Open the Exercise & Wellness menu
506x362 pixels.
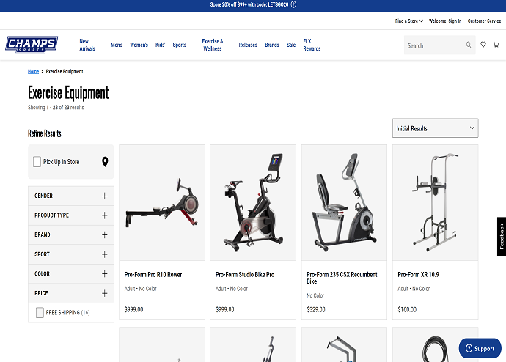(x=213, y=45)
